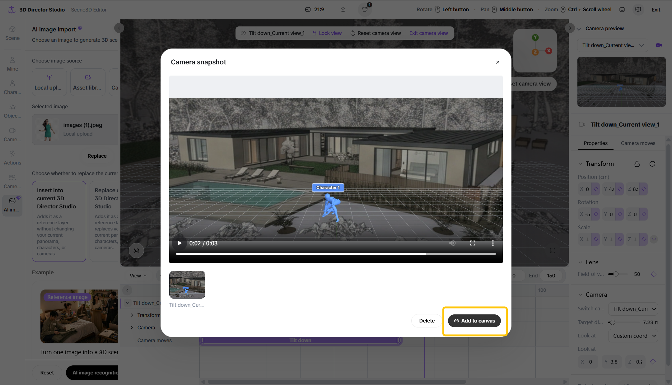The width and height of the screenshot is (672, 385).
Task: Click the camera snapshot icon in top bar
Action: pos(343,10)
